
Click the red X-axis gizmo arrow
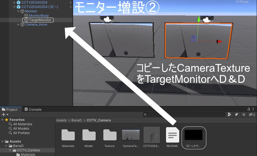click(219, 41)
